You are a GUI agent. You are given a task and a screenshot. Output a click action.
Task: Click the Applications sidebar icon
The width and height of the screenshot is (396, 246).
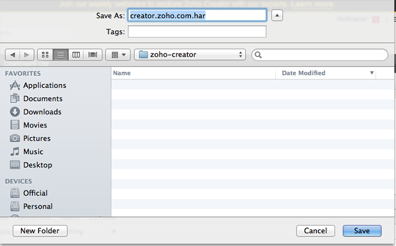(x=15, y=85)
